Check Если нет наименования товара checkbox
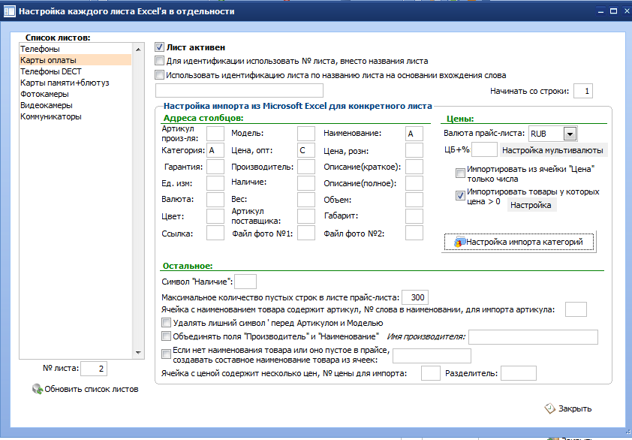Viewport: 632px width, 440px height. click(166, 354)
